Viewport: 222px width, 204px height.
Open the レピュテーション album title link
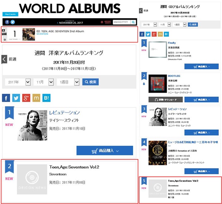click(x=64, y=113)
